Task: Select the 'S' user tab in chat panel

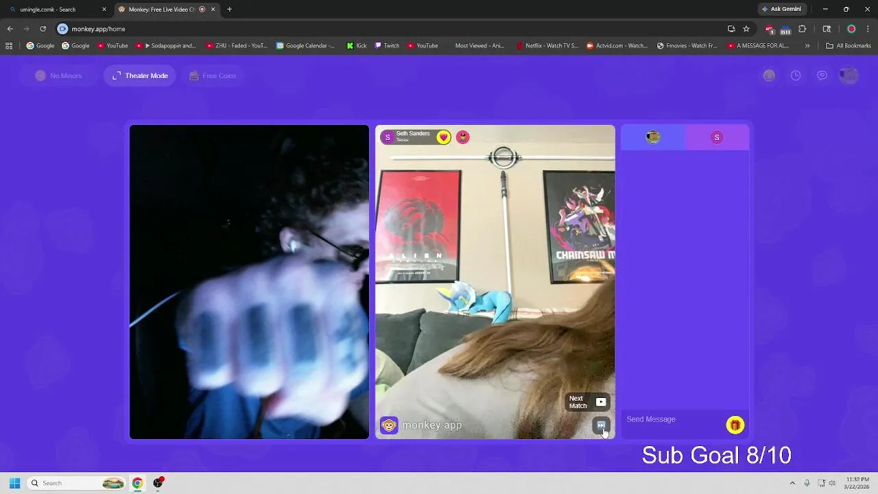Action: click(717, 137)
